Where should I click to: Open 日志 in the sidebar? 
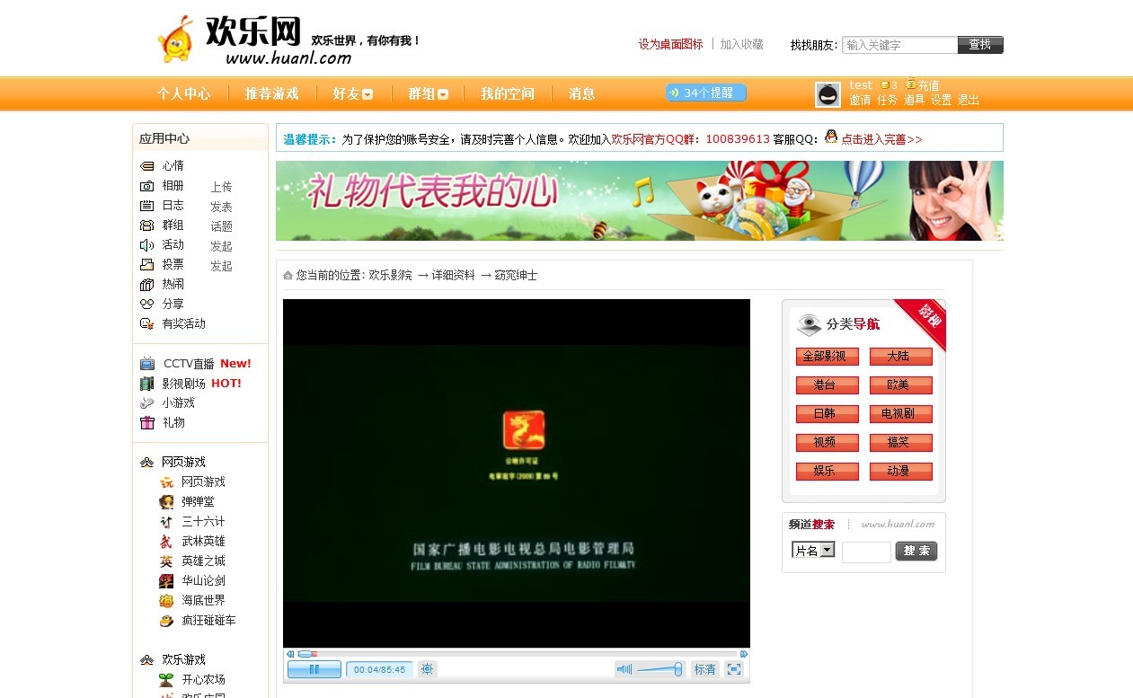click(x=173, y=206)
